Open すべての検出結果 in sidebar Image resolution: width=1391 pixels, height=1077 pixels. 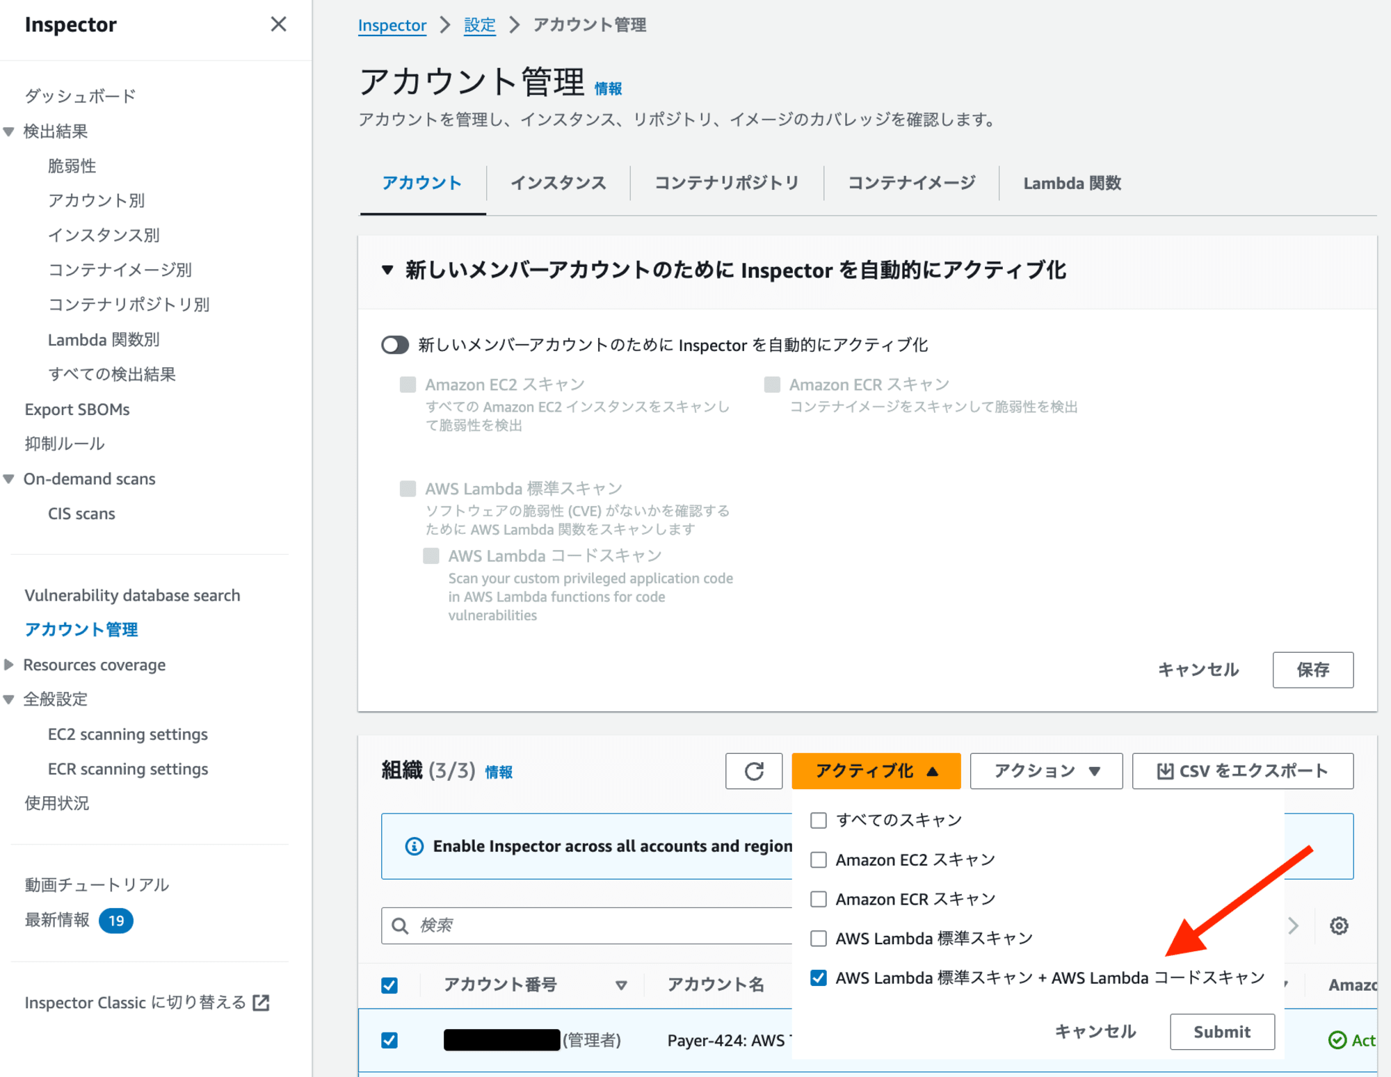coord(111,375)
